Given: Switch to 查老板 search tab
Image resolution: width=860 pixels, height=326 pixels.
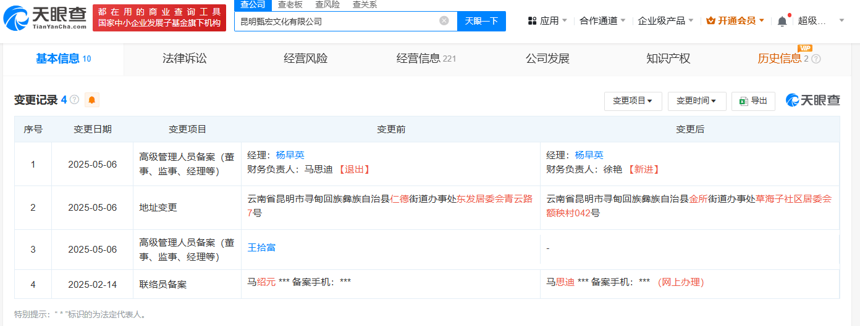Looking at the screenshot, I should 290,5.
